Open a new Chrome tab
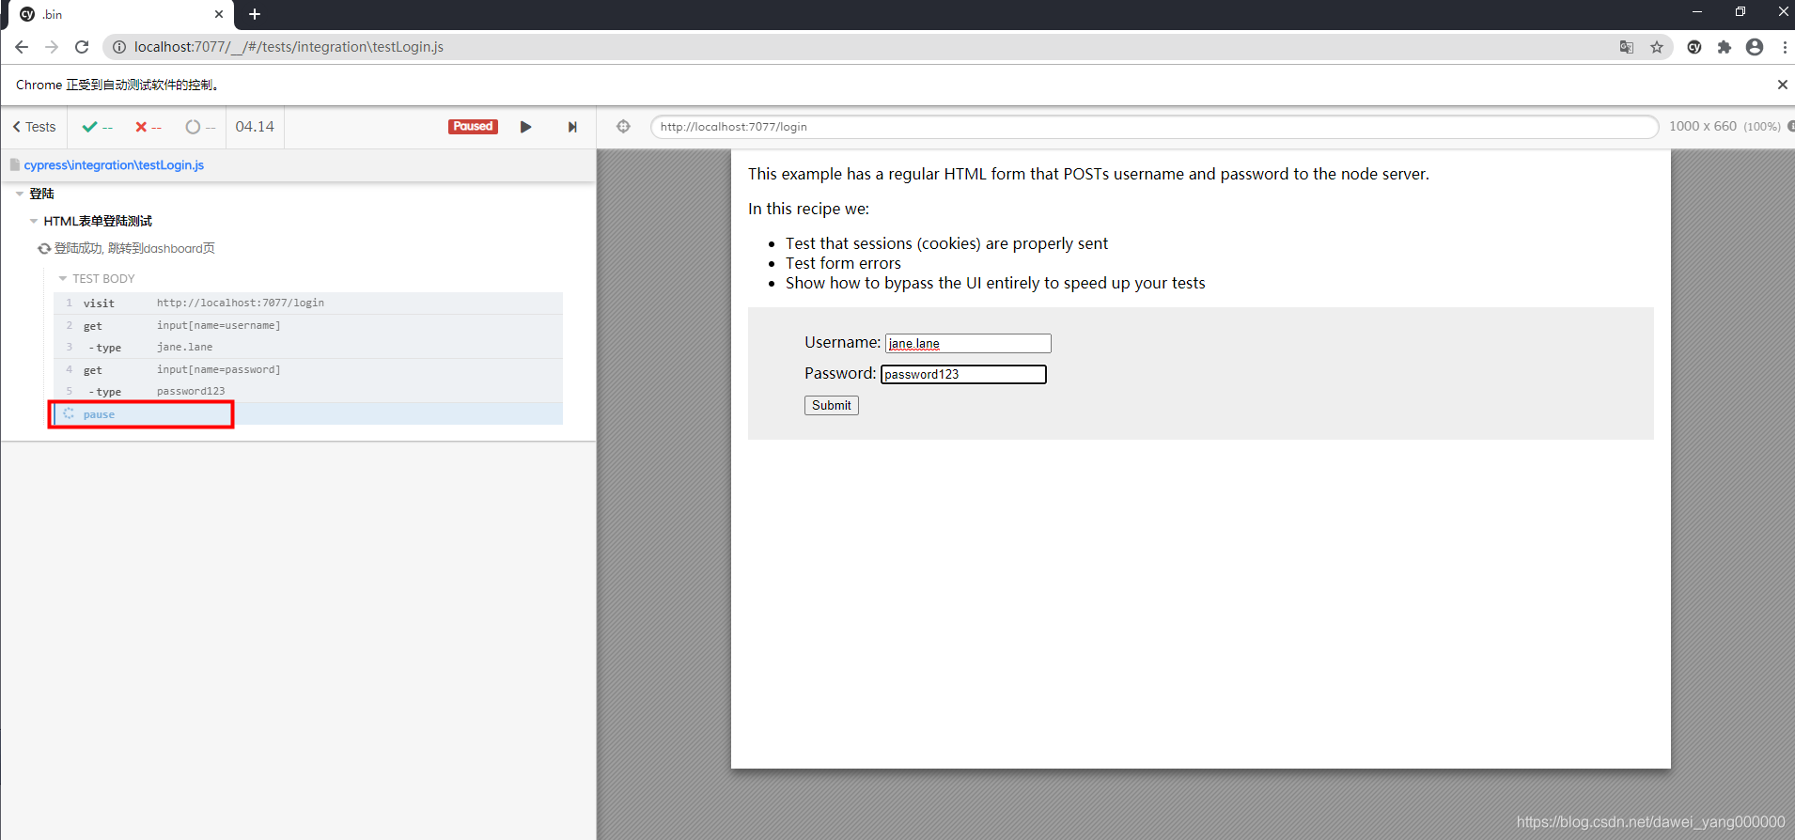1795x840 pixels. point(255,14)
